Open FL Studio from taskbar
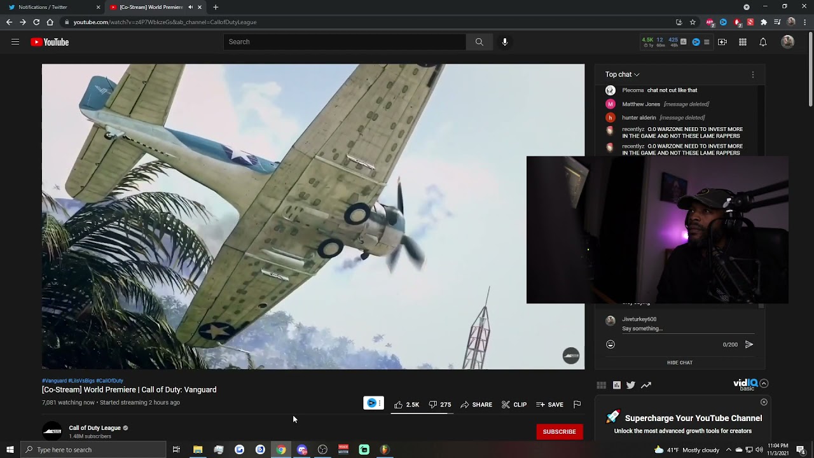This screenshot has width=814, height=458. coord(384,450)
